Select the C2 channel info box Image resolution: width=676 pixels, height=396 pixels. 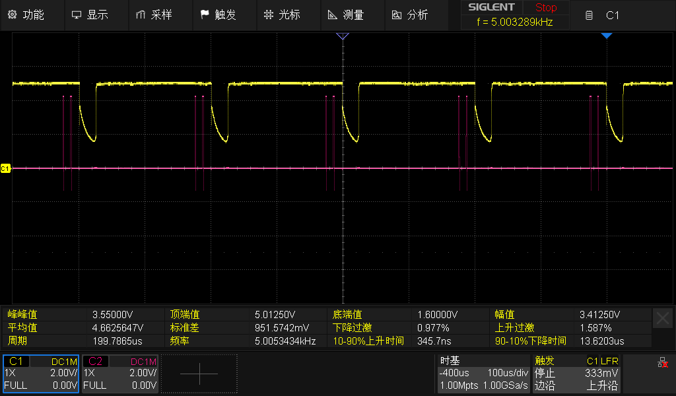tap(120, 374)
